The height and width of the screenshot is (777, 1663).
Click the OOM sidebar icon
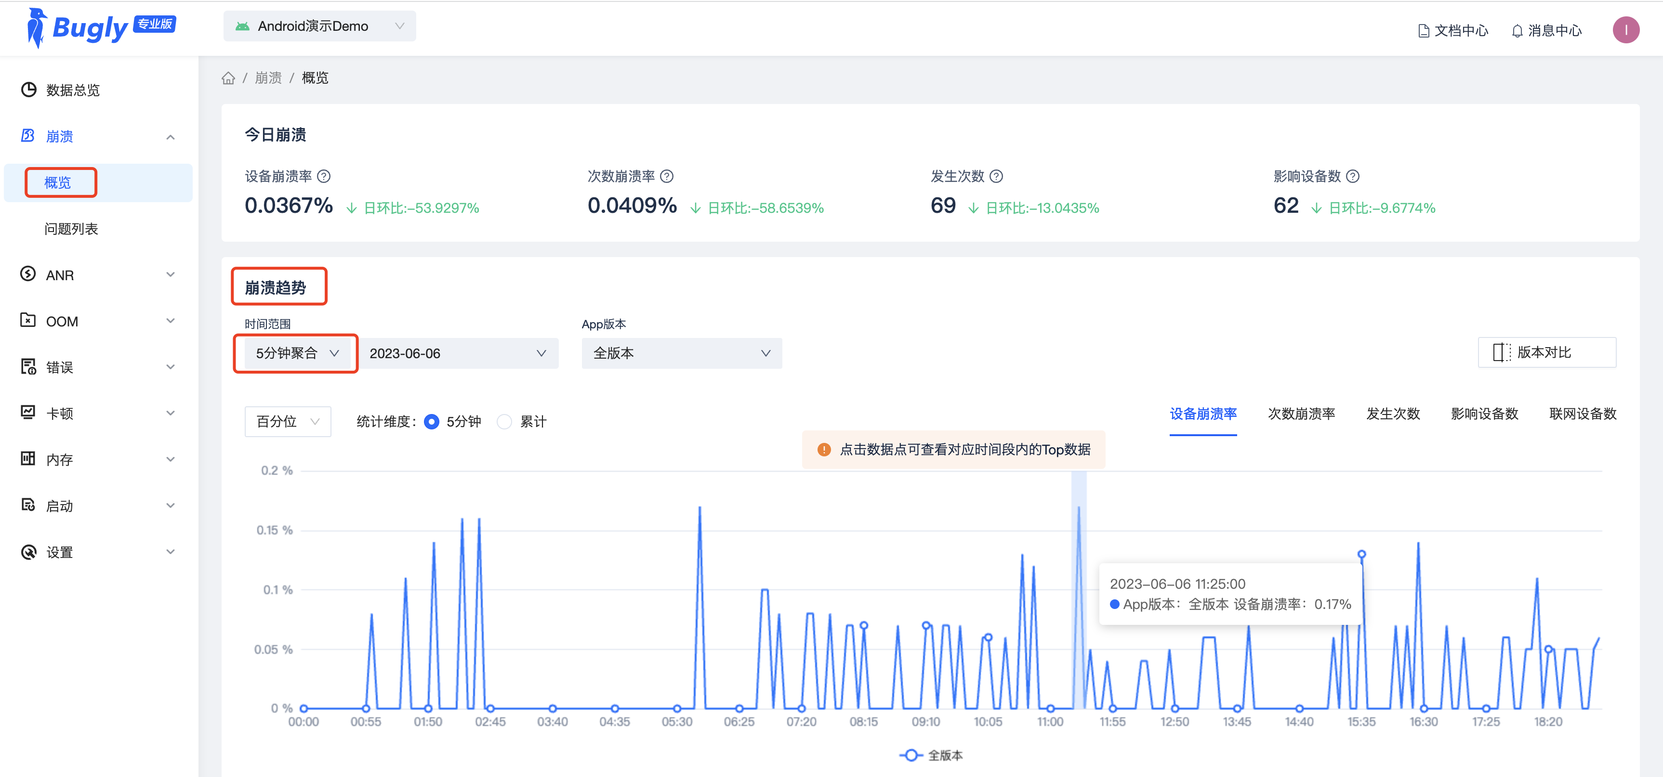click(28, 320)
